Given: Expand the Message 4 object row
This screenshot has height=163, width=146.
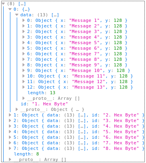Looking at the screenshot, I should [24, 37].
